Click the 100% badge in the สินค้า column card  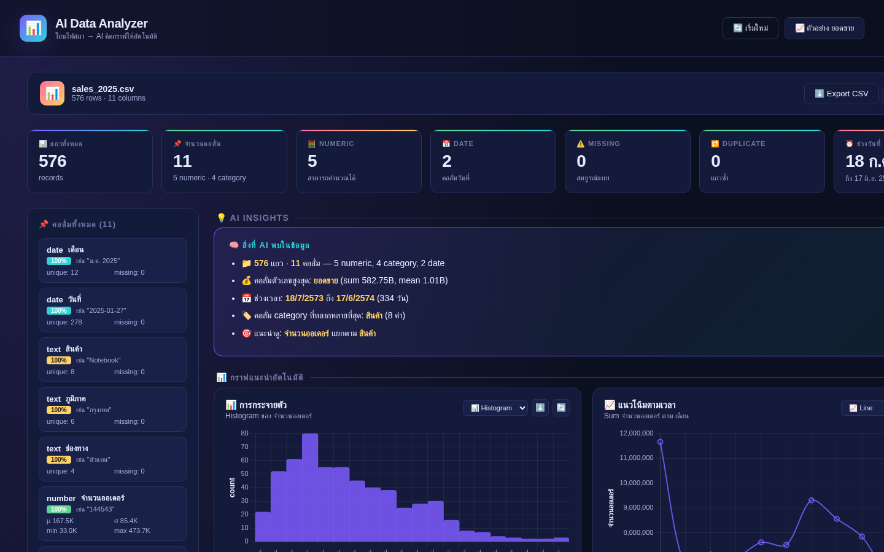[x=59, y=360]
